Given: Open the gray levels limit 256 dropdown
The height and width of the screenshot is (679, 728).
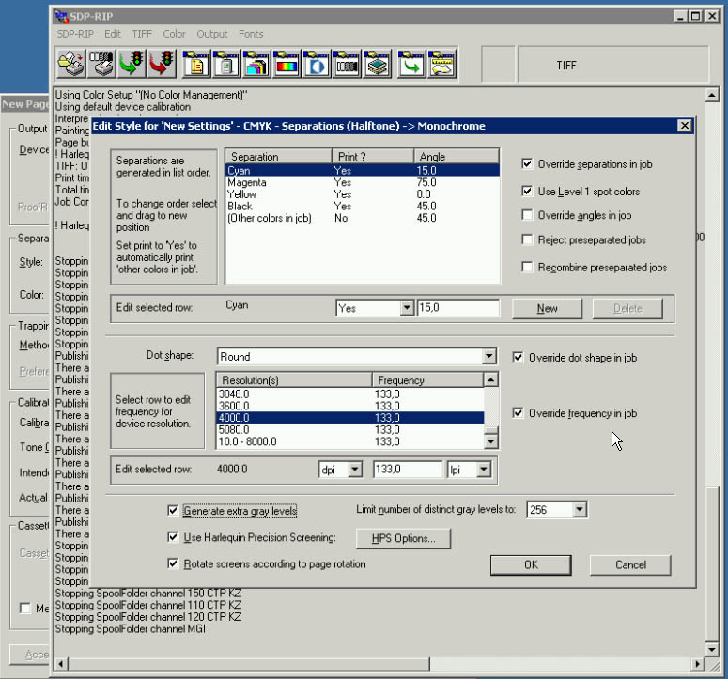Looking at the screenshot, I should [x=579, y=510].
